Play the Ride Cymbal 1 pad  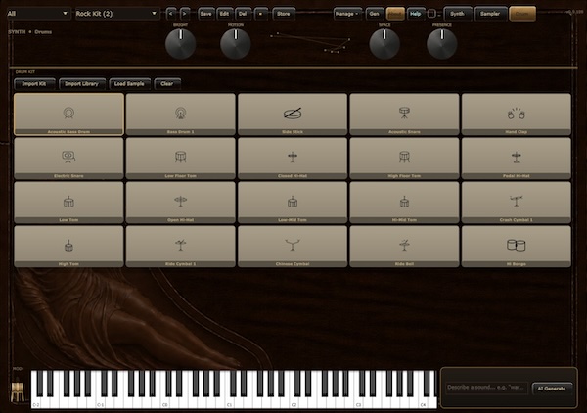[181, 247]
